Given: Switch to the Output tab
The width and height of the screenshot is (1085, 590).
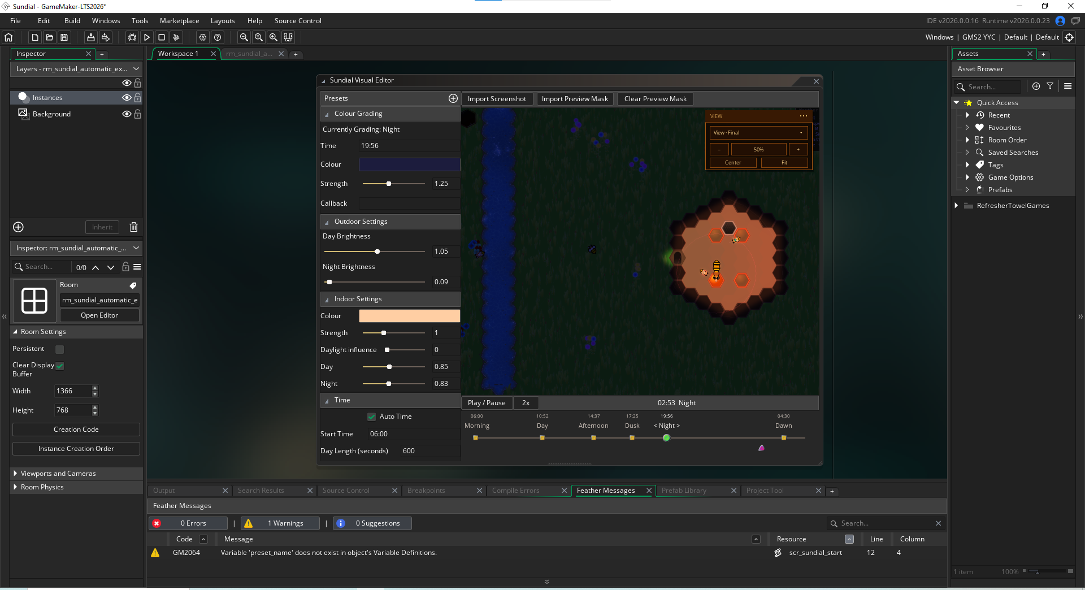Looking at the screenshot, I should (164, 491).
